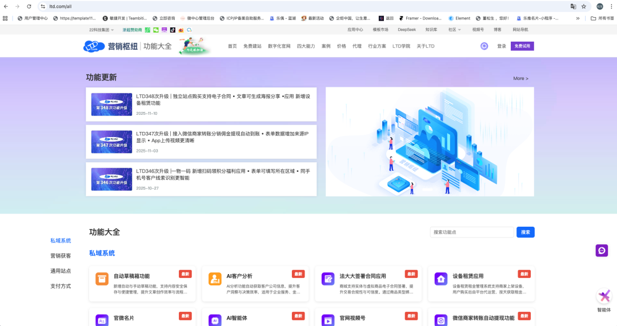Expand the hidden bookmarks chevron
The image size is (617, 326).
[x=578, y=18]
